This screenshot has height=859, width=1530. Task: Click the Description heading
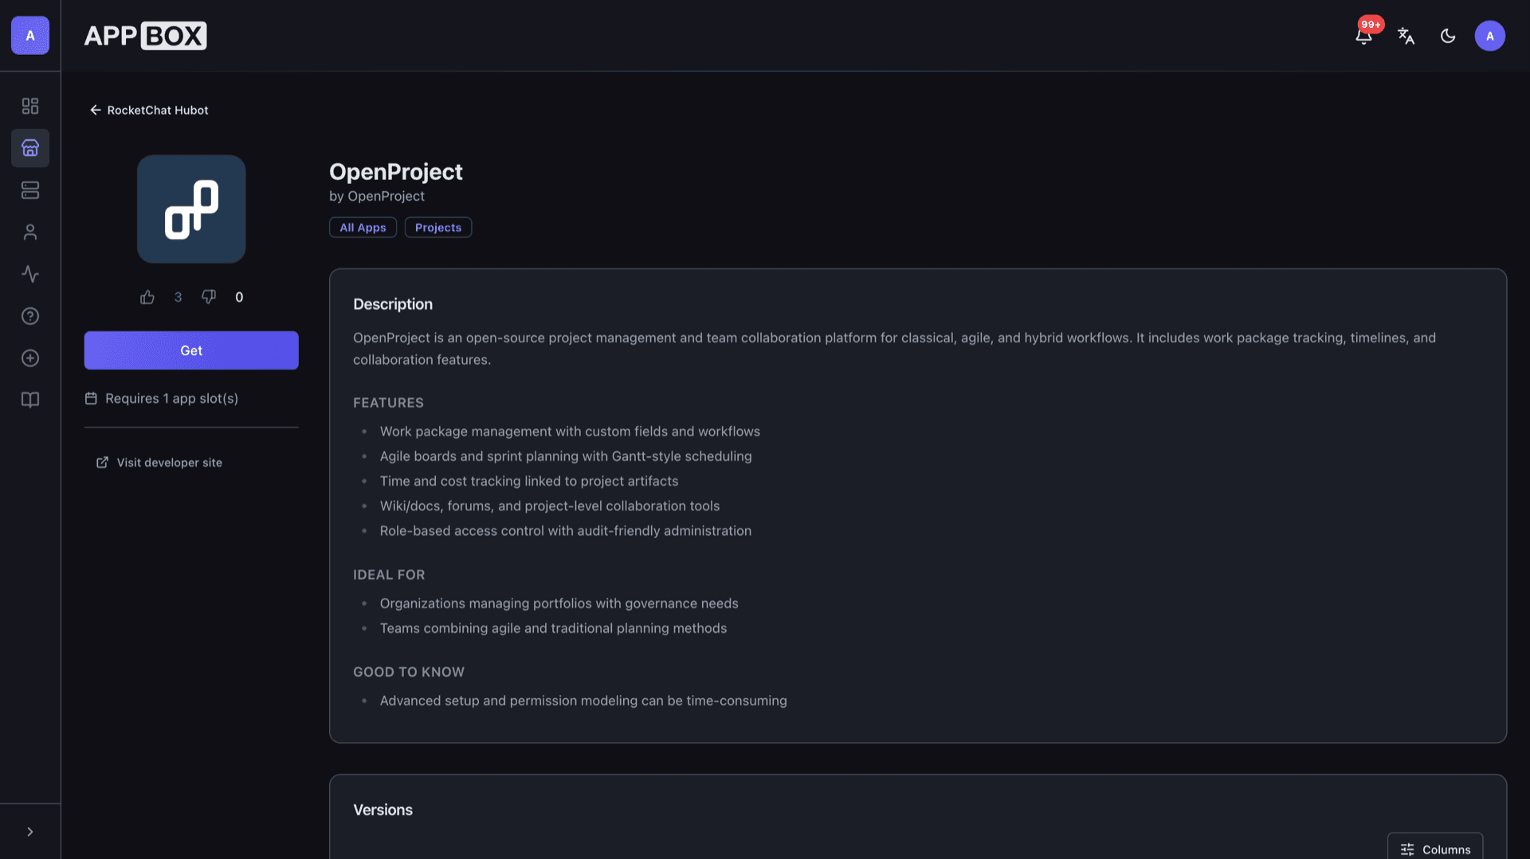[x=393, y=304]
